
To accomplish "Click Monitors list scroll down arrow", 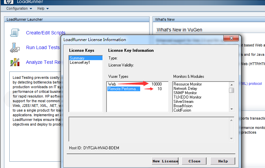I will 232,109.
